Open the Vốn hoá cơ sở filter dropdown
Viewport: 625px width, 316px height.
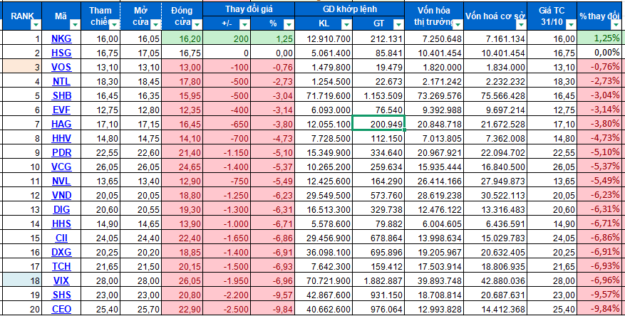tap(522, 25)
